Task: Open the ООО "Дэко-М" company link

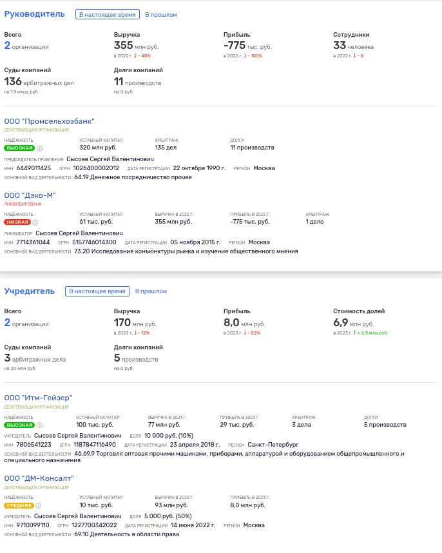Action: click(x=30, y=195)
